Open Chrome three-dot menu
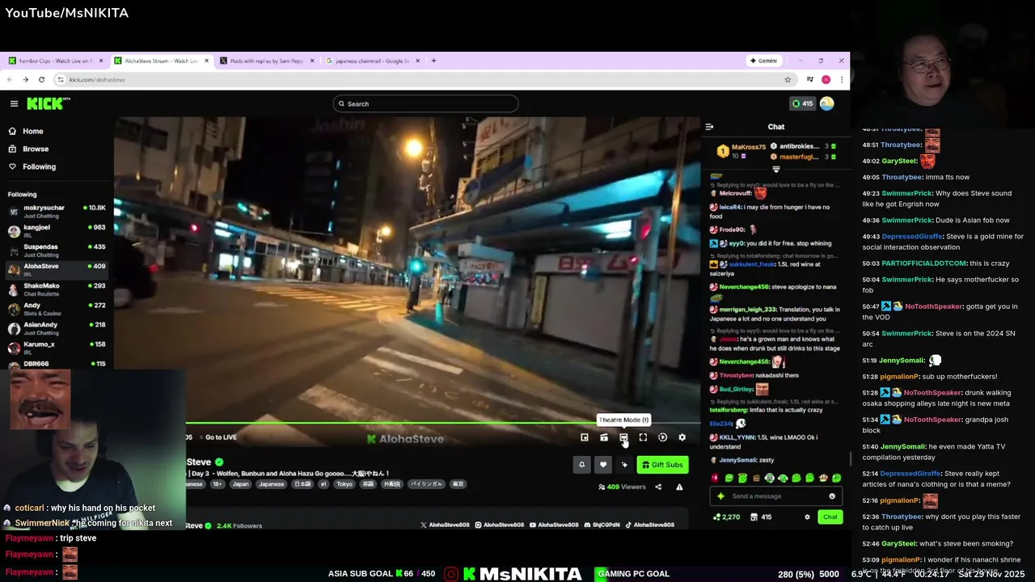The width and height of the screenshot is (1035, 582). pyautogui.click(x=842, y=79)
